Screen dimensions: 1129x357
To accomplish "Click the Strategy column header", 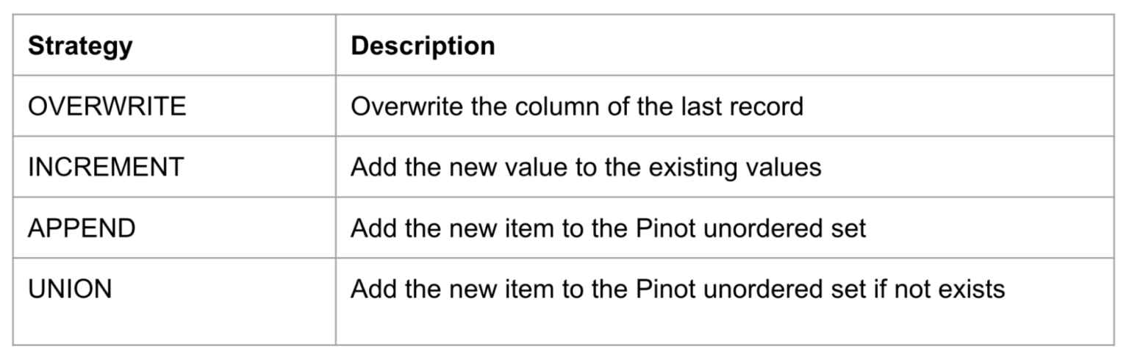I will tap(80, 46).
